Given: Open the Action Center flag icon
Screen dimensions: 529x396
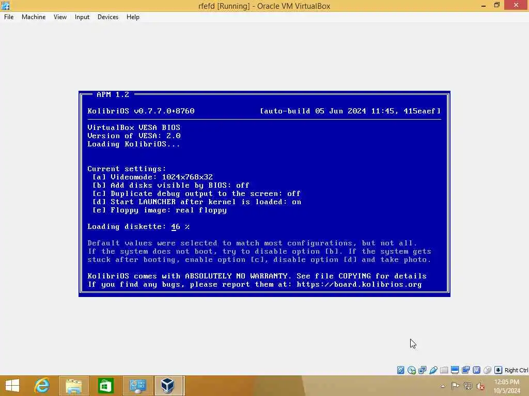Looking at the screenshot, I should (455, 386).
